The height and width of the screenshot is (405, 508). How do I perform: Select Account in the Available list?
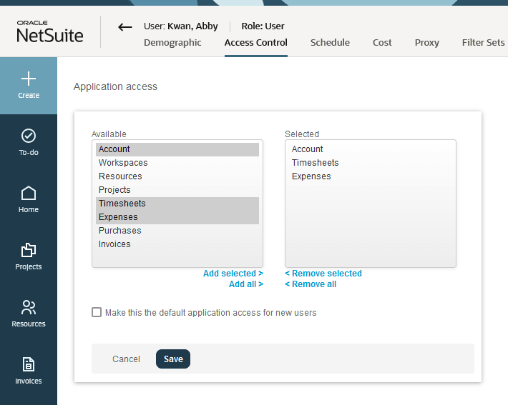click(177, 149)
